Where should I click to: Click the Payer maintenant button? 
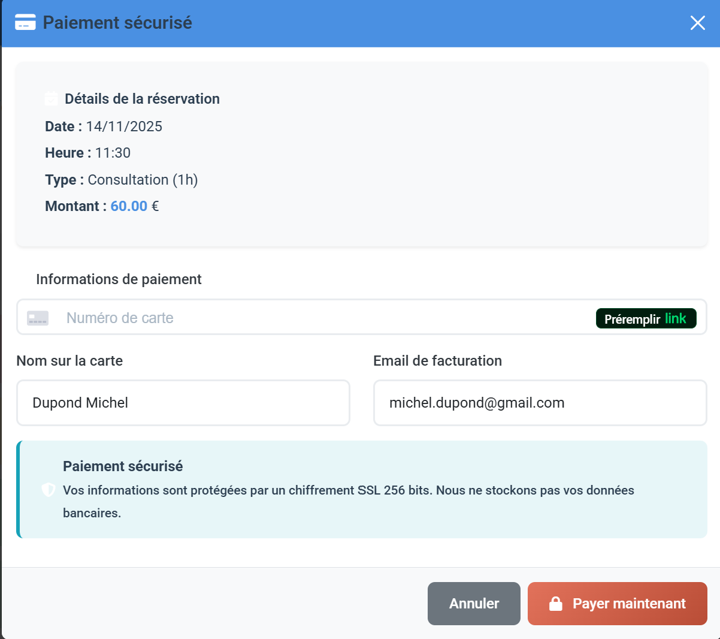617,604
